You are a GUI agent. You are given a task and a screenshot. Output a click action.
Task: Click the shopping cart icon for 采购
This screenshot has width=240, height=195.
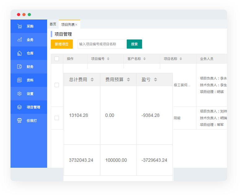coord(19,26)
